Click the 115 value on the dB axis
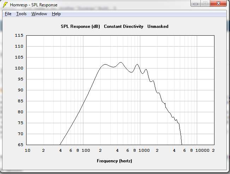This screenshot has width=230, height=174. [x=19, y=35]
